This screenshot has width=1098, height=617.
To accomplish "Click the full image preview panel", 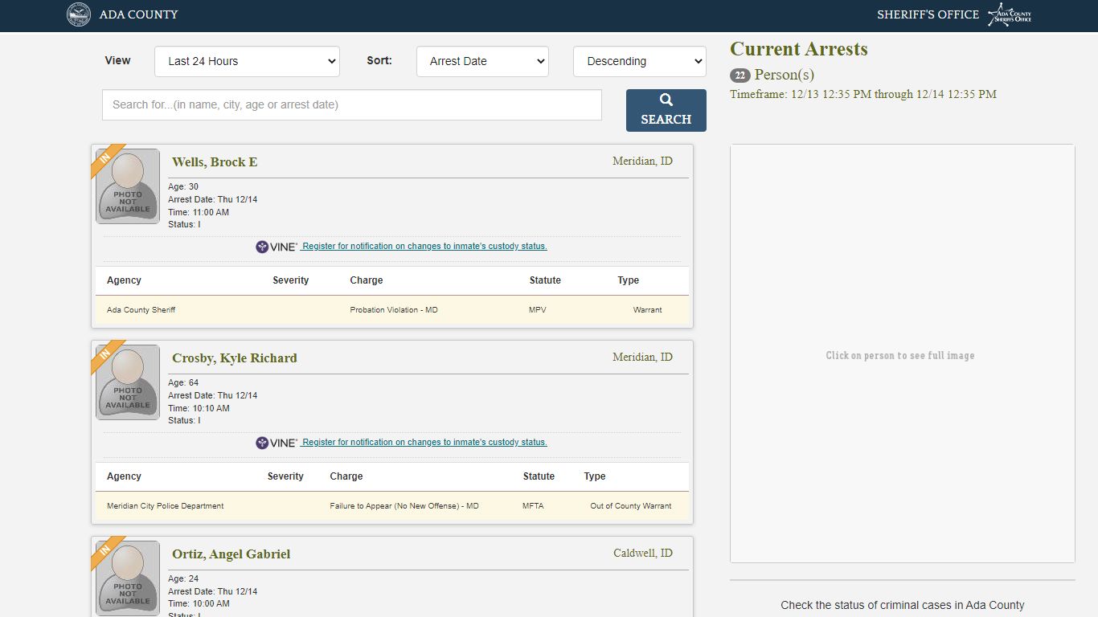I will pyautogui.click(x=903, y=353).
